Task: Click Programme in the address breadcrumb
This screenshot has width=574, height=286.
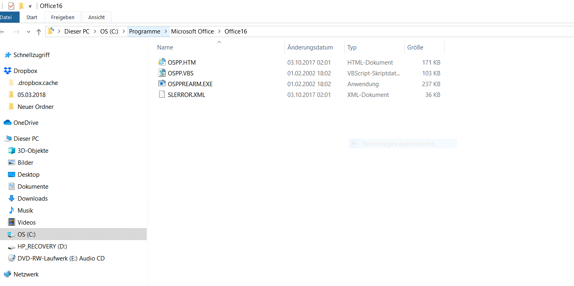Action: tap(145, 32)
